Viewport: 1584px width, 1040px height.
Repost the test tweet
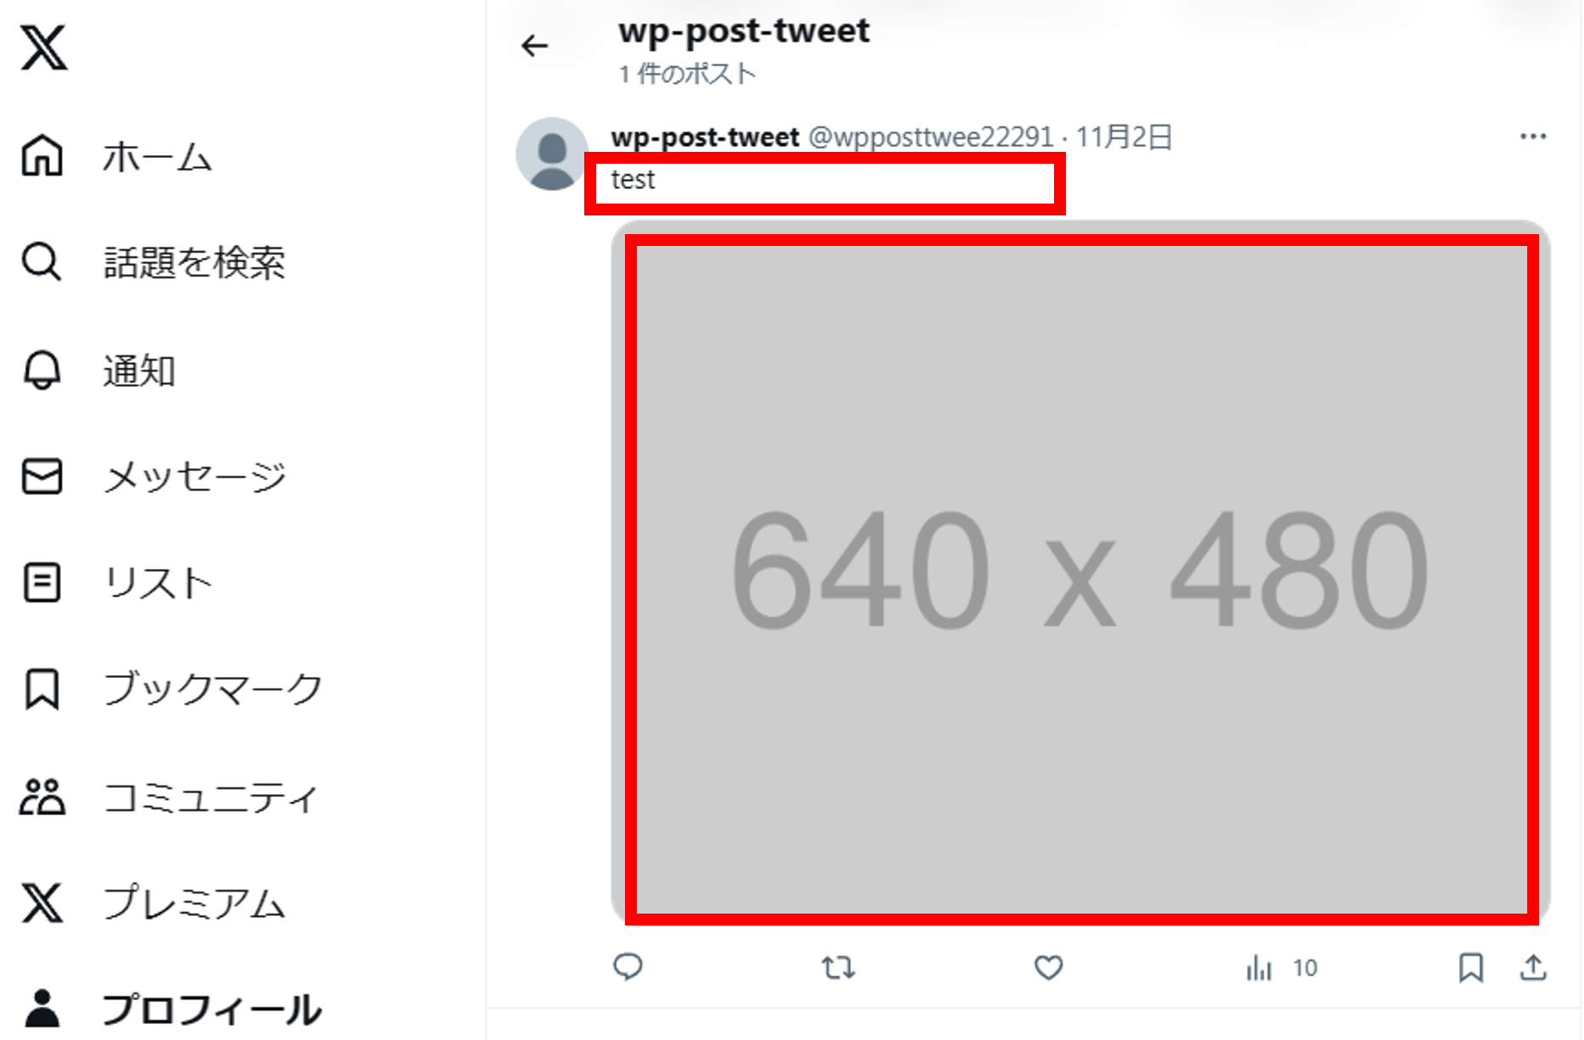(839, 967)
